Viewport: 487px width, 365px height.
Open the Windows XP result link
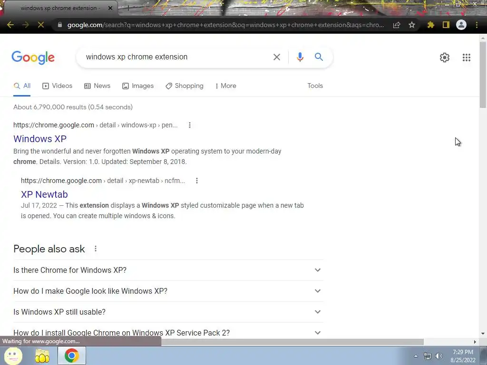click(40, 139)
